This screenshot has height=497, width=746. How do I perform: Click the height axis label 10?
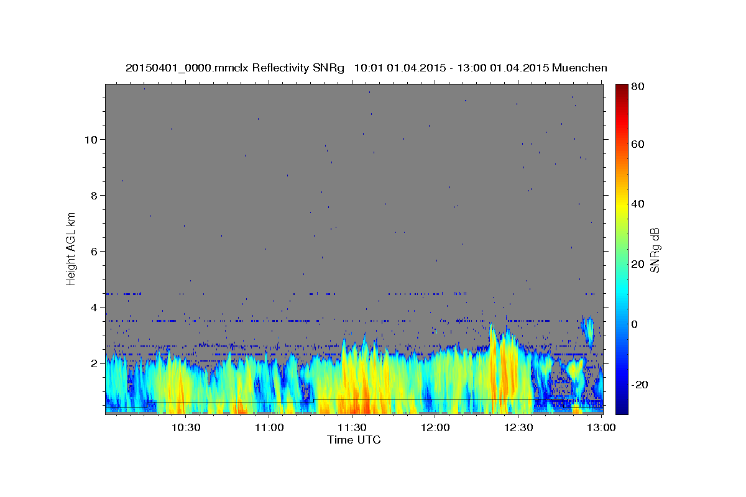pyautogui.click(x=91, y=140)
